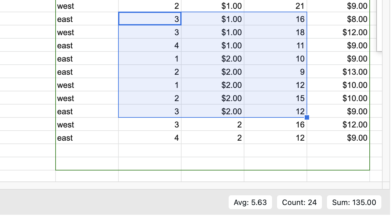Click the plain 2 in the last data row

[213, 138]
